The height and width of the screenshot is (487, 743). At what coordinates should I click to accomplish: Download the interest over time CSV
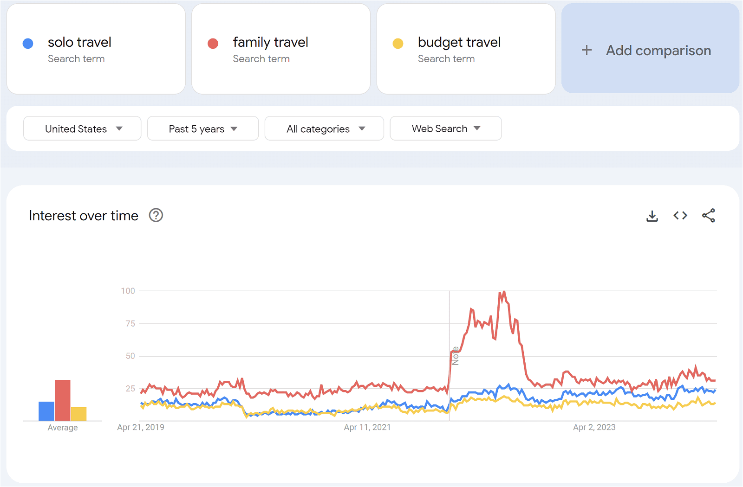click(652, 216)
